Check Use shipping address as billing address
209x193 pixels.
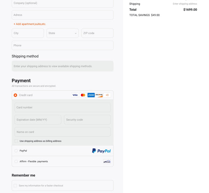tap(16, 141)
